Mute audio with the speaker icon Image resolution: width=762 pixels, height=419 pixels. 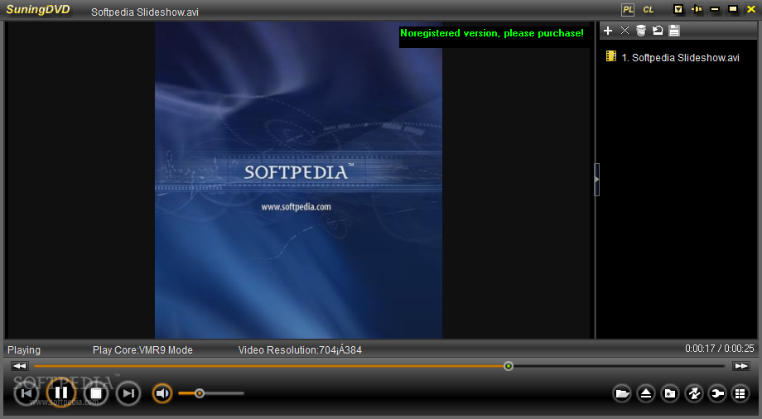click(x=162, y=393)
